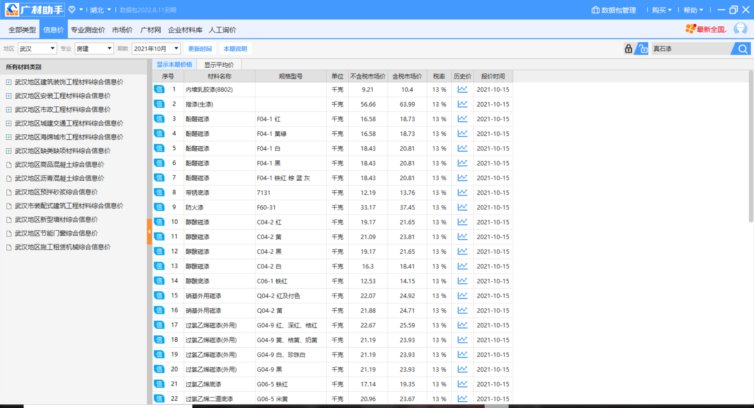Screen dimensions: 754x408
Task: Open the 期数 2021年10月 dropdown
Action: coord(156,49)
